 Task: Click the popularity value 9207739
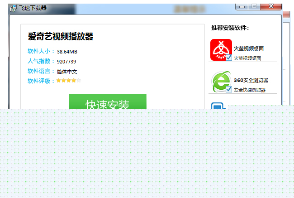(x=66, y=62)
